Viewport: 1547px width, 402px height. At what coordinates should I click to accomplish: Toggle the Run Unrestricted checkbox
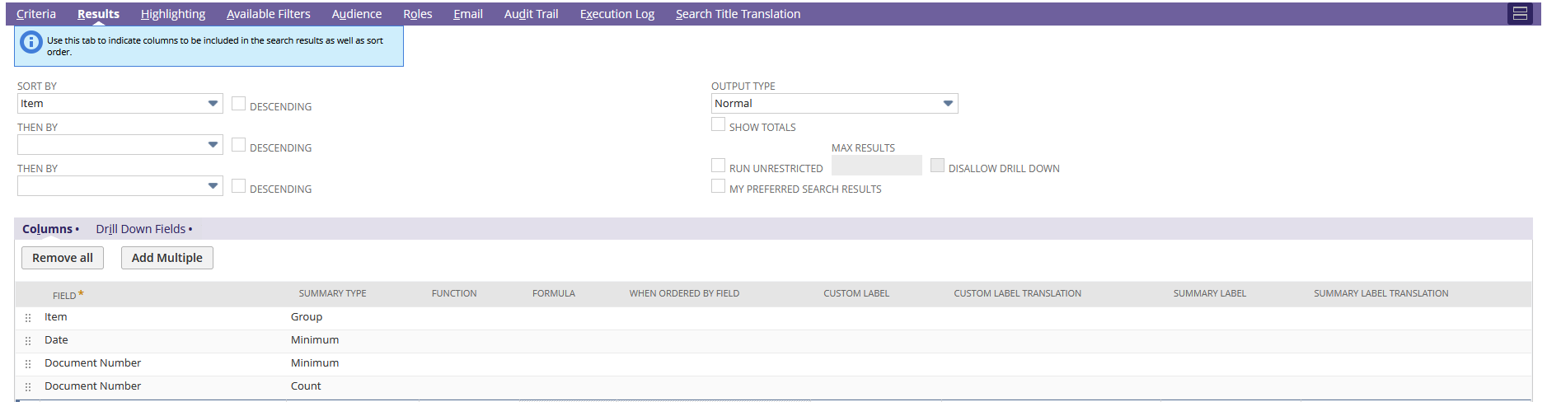point(718,166)
